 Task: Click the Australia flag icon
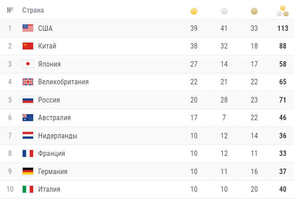point(28,118)
